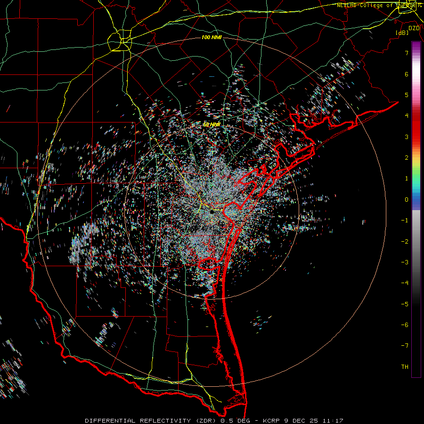Click the 50 NMI range ring label

212,125
